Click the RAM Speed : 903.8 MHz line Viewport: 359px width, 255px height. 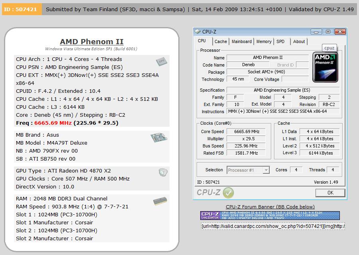(x=72, y=207)
